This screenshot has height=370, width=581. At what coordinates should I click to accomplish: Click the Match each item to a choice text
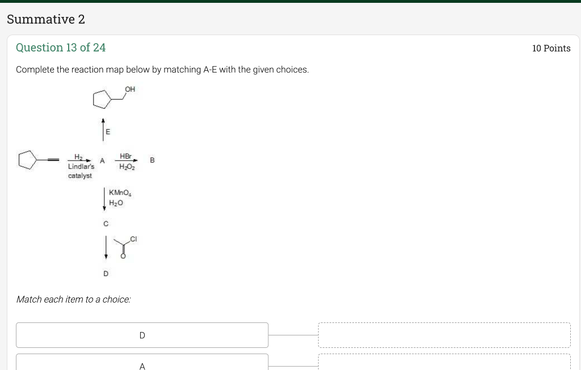[x=74, y=299]
